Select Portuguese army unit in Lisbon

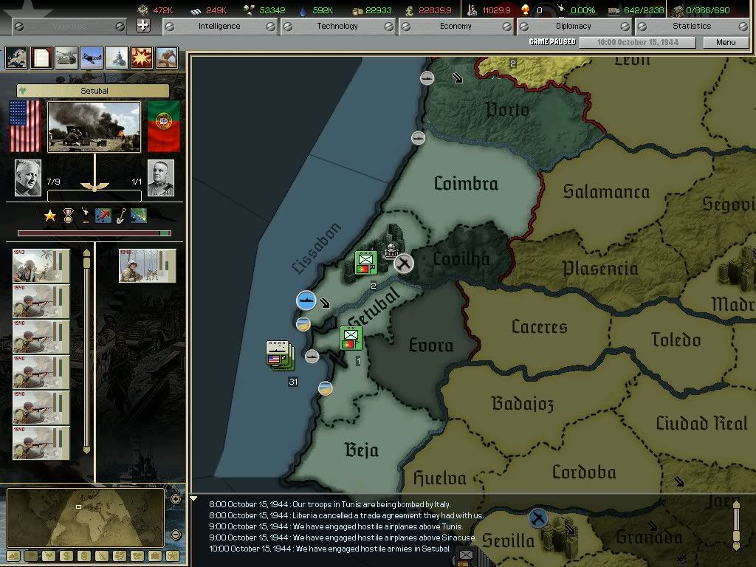(365, 263)
